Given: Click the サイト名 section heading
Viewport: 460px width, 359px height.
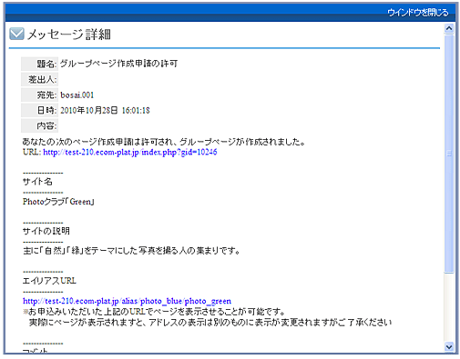Looking at the screenshot, I should (37, 182).
